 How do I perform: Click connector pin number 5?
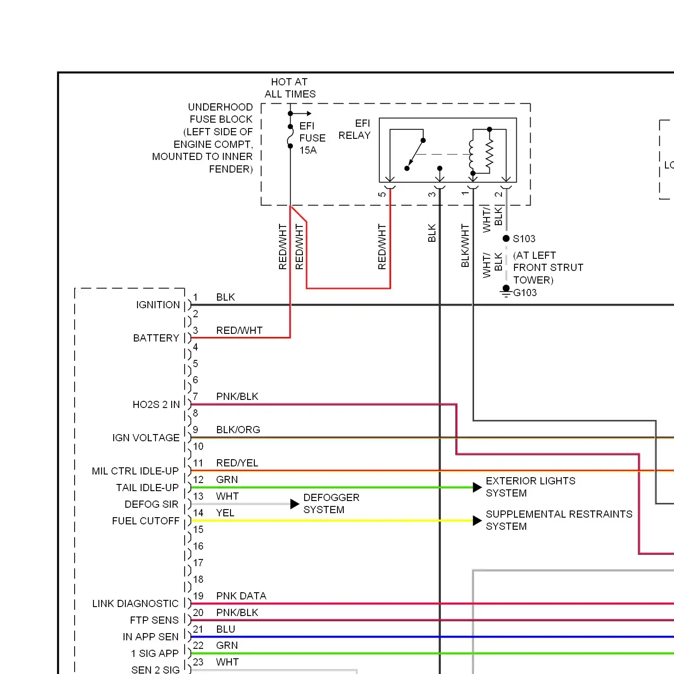coord(195,363)
